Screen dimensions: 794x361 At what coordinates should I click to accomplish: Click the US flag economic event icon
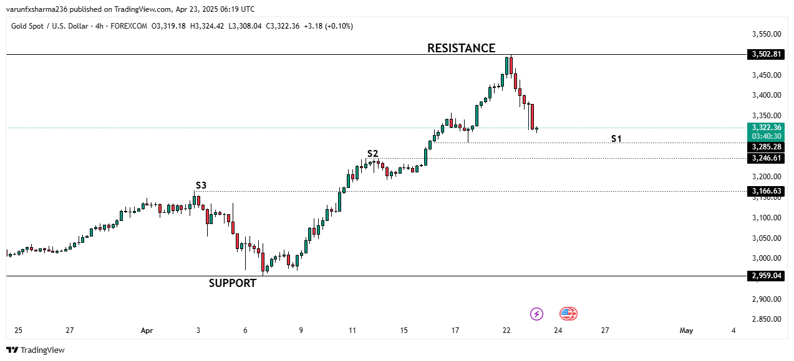pyautogui.click(x=568, y=314)
